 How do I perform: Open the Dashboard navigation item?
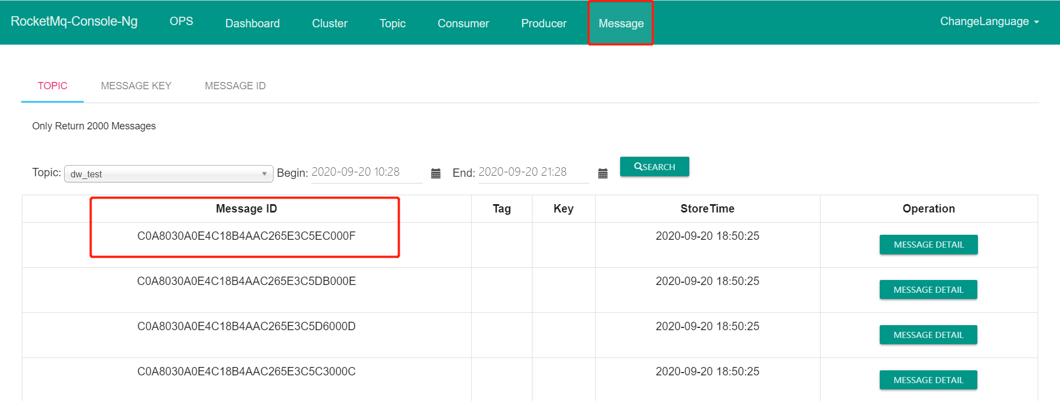point(252,23)
